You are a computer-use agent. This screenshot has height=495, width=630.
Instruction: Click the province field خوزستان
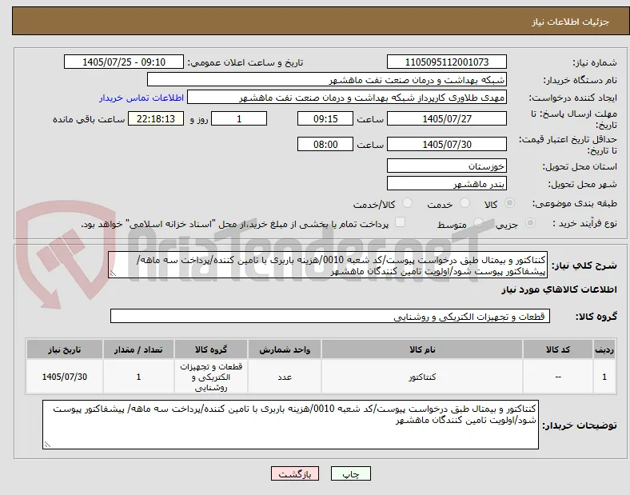tap(447, 166)
